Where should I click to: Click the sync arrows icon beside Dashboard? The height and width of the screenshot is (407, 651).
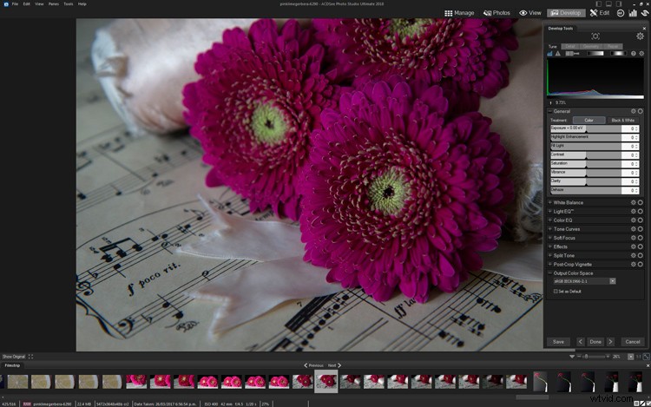click(x=645, y=13)
